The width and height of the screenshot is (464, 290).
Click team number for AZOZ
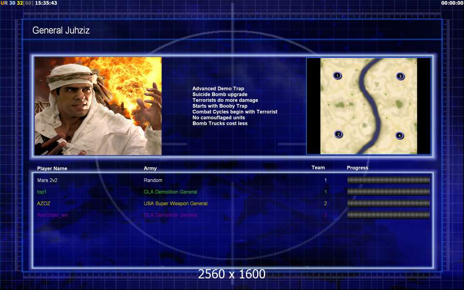coord(325,203)
